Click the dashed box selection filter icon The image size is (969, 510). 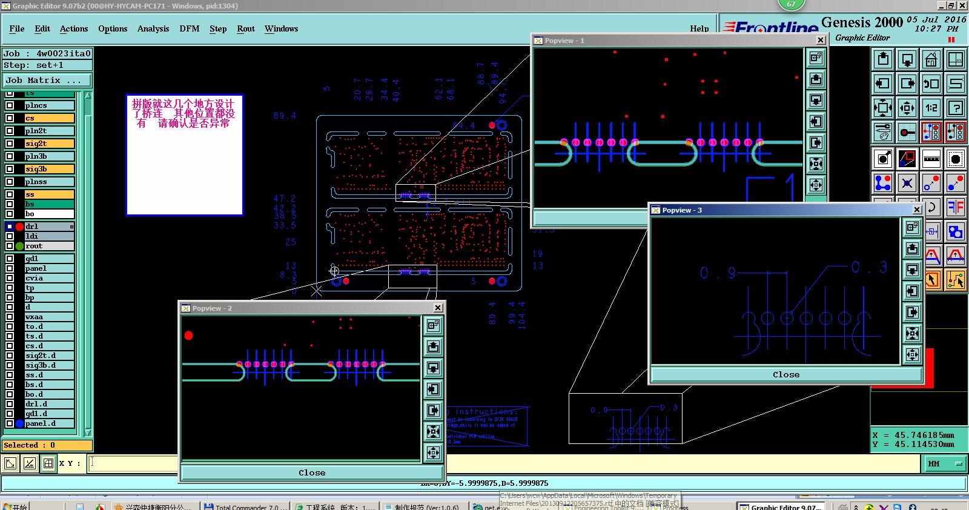tap(956, 159)
